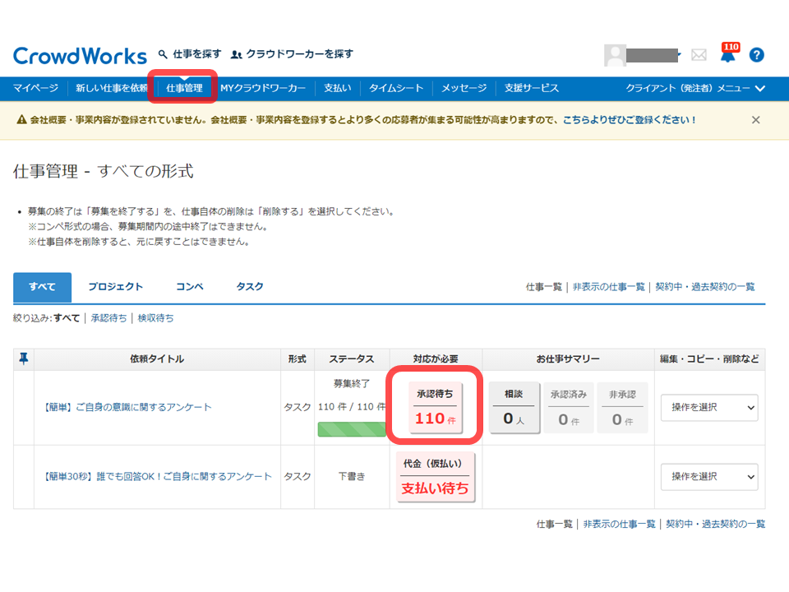Viewport: 789px width, 592px height.
Task: Dismiss the yellow warning banner with the ×
Action: 755,119
